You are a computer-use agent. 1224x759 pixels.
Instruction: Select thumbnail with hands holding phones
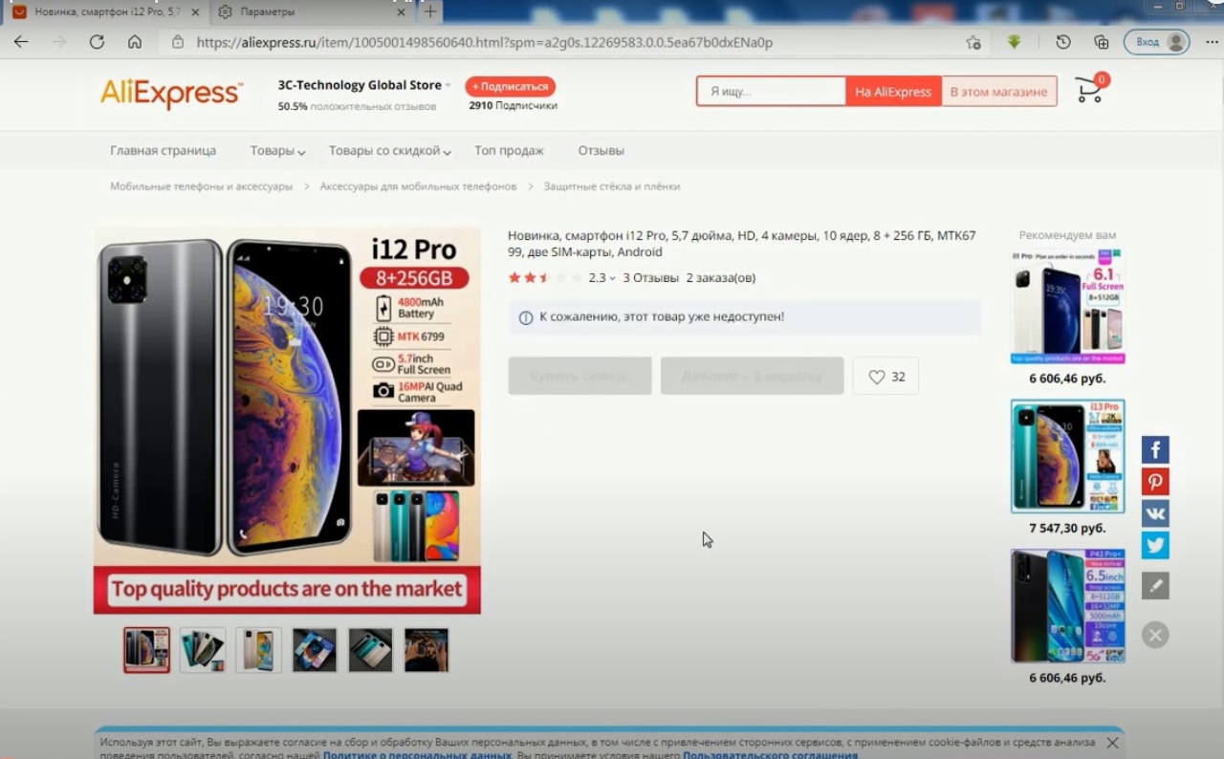[x=426, y=650]
